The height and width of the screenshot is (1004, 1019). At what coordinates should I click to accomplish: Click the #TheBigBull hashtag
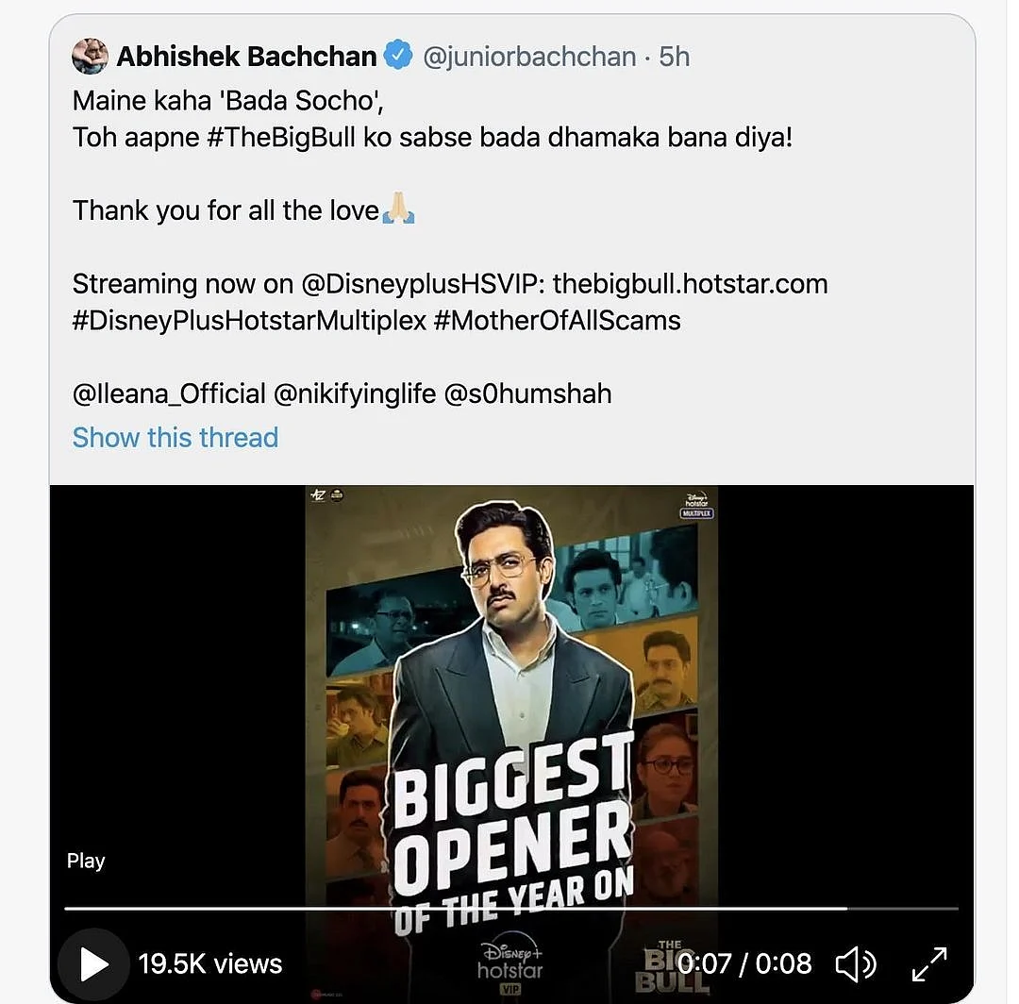(x=281, y=138)
